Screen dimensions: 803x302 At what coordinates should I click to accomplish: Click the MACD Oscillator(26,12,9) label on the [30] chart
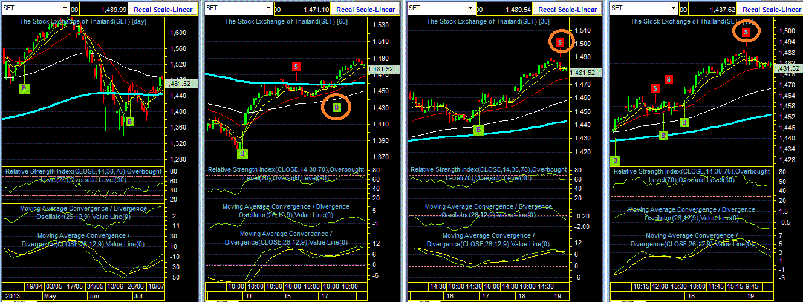[489, 211]
